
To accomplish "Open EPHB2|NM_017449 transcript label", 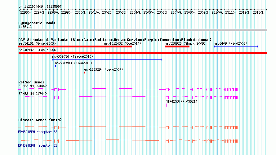I will coord(33,94).
